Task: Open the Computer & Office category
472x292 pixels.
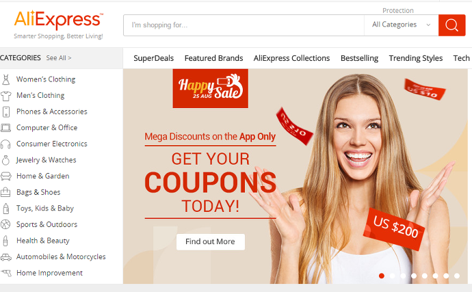Action: point(47,128)
